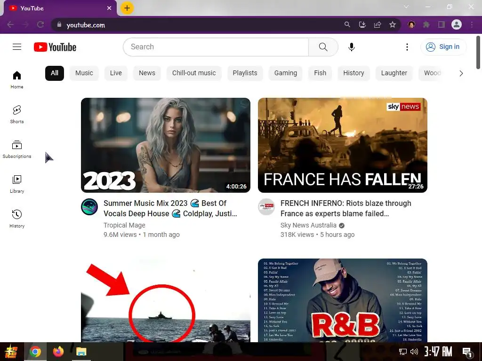
Task: Open Shorts in sidebar
Action: [17, 115]
